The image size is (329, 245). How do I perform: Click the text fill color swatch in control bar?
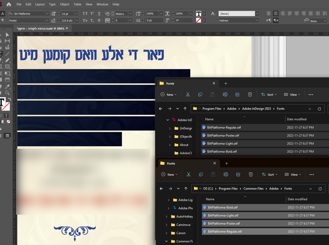198,14
